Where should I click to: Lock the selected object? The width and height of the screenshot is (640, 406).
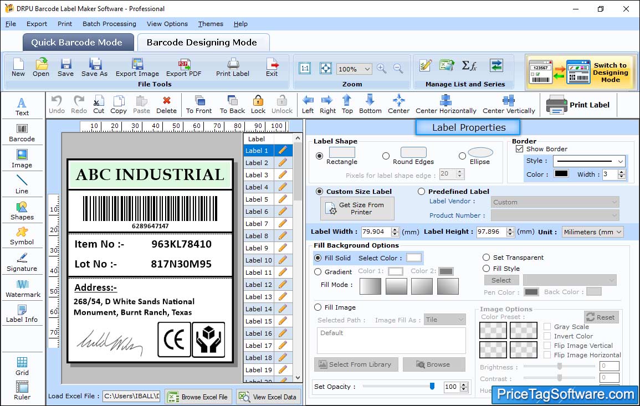coord(258,105)
